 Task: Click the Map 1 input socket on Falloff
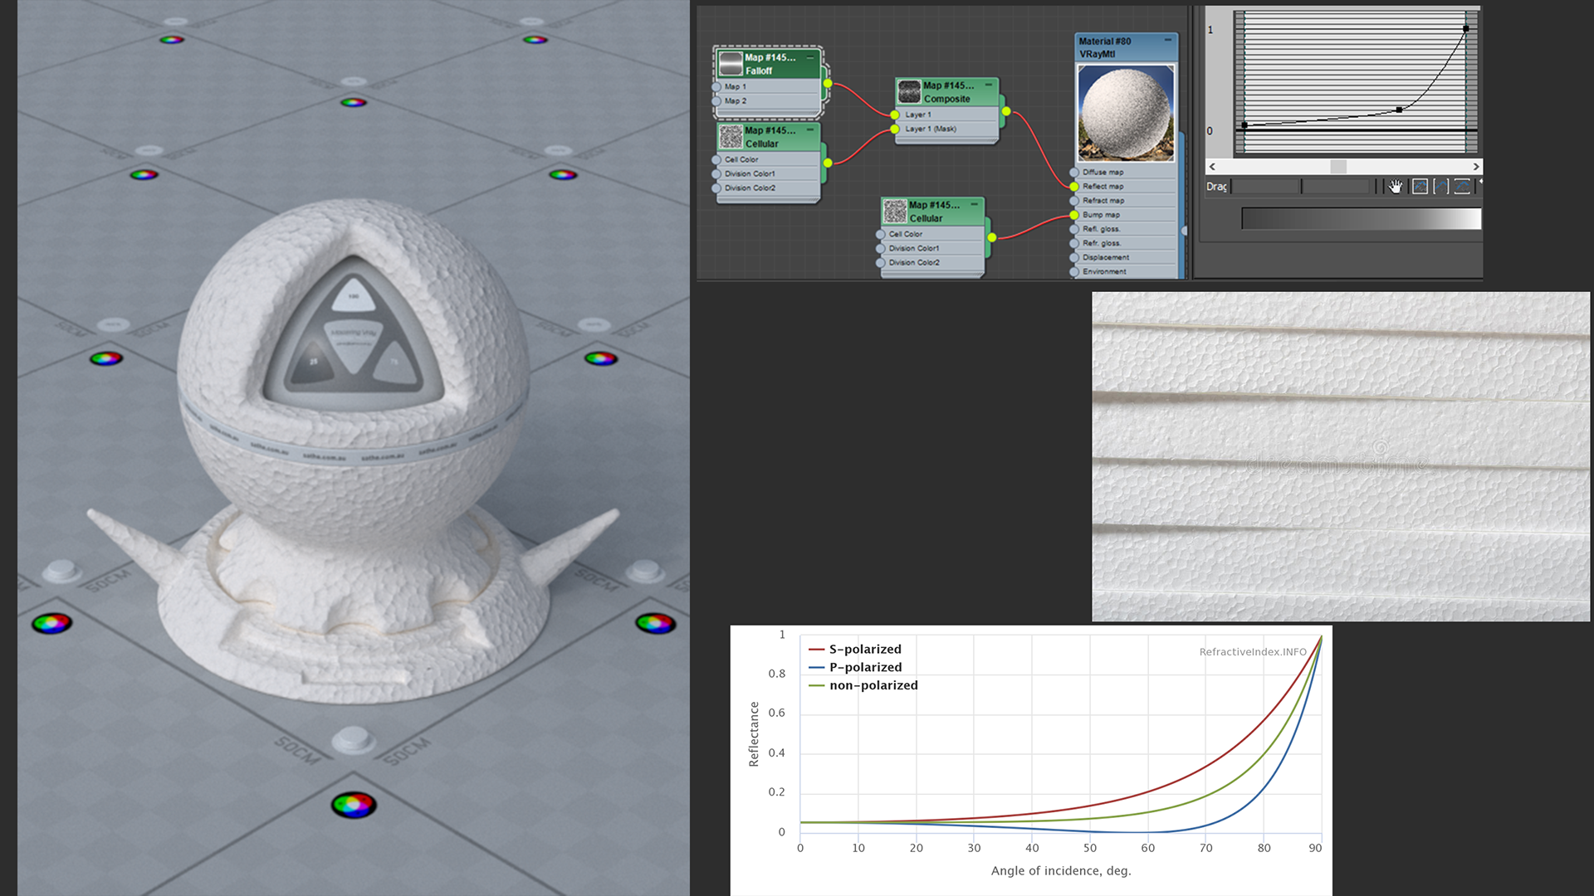pos(717,86)
